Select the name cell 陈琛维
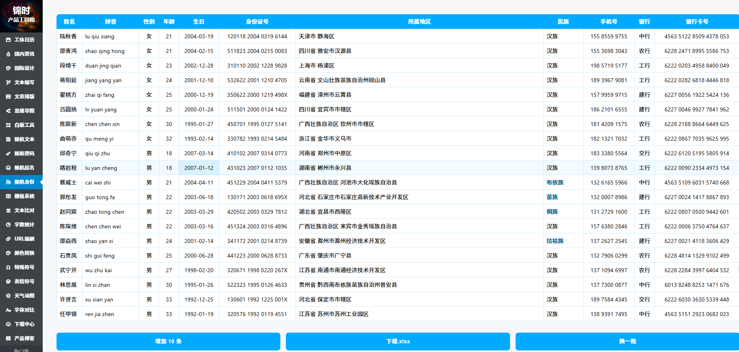This screenshot has height=352, width=739. coord(68,226)
